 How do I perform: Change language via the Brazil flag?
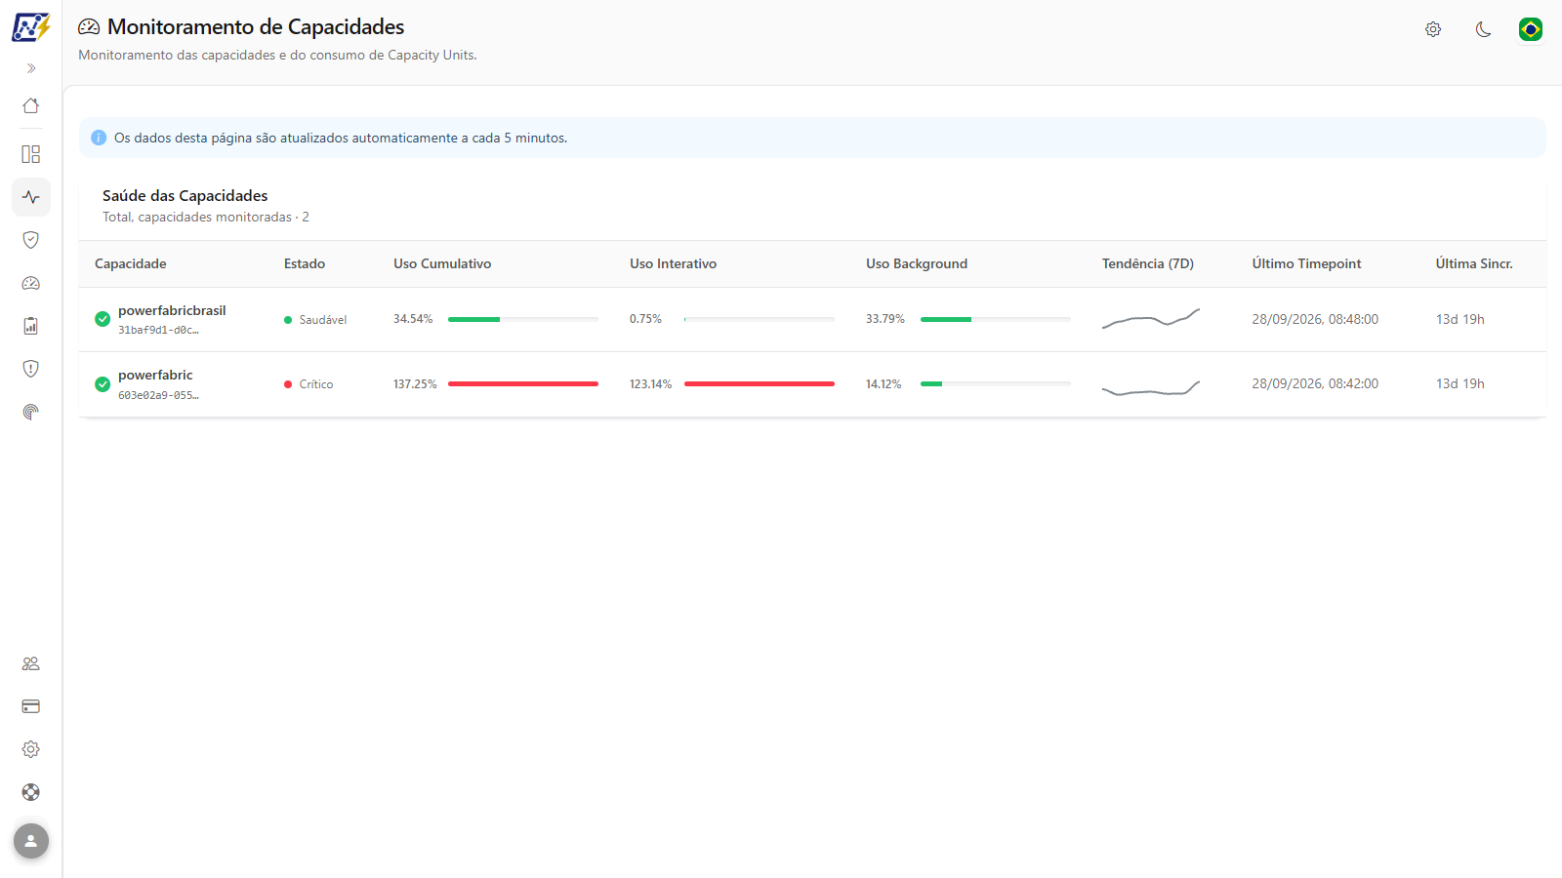point(1531,29)
